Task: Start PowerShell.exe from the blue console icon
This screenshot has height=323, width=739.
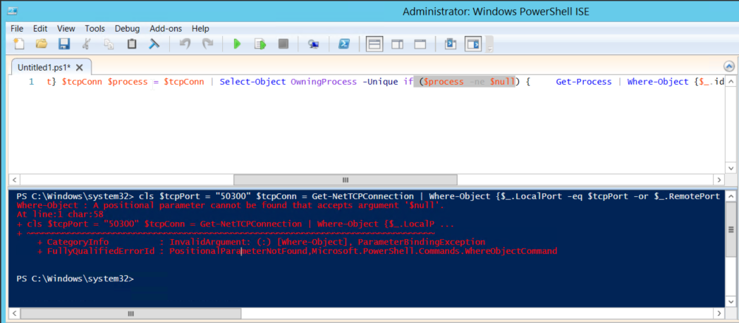Action: pyautogui.click(x=344, y=44)
